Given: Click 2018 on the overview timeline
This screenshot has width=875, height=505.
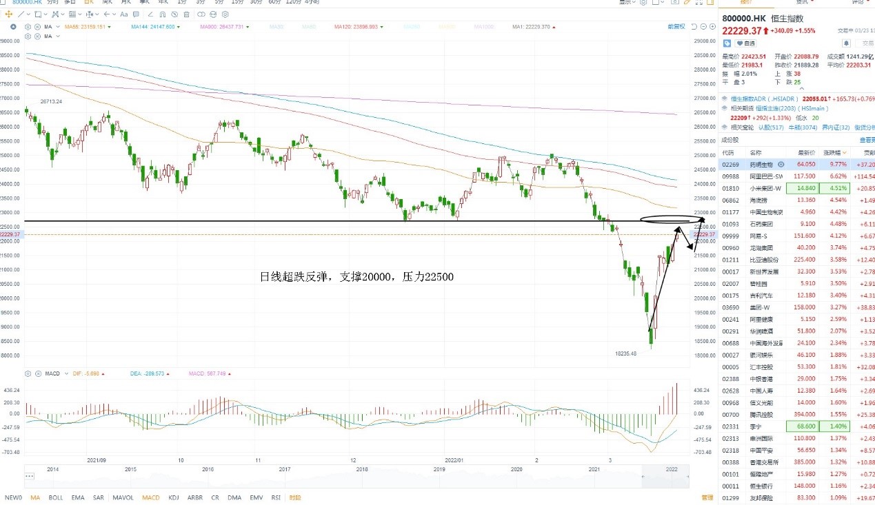Looking at the screenshot, I should (362, 468).
